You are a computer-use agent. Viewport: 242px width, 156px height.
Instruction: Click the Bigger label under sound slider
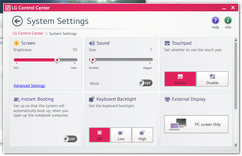point(148,68)
